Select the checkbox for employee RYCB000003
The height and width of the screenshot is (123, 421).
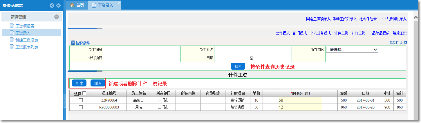tap(81, 107)
